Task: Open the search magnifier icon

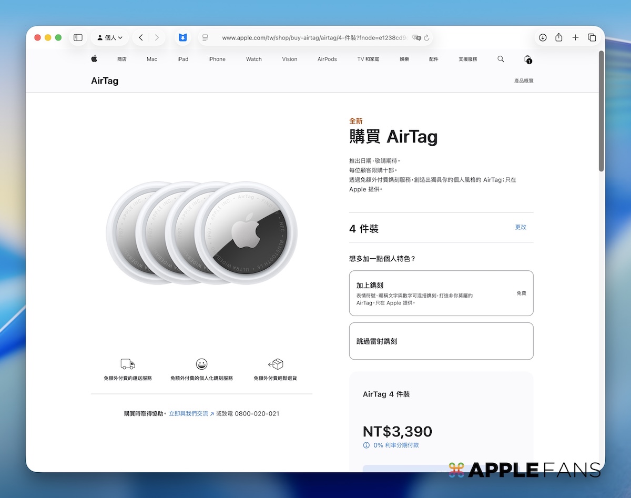Action: (x=501, y=59)
